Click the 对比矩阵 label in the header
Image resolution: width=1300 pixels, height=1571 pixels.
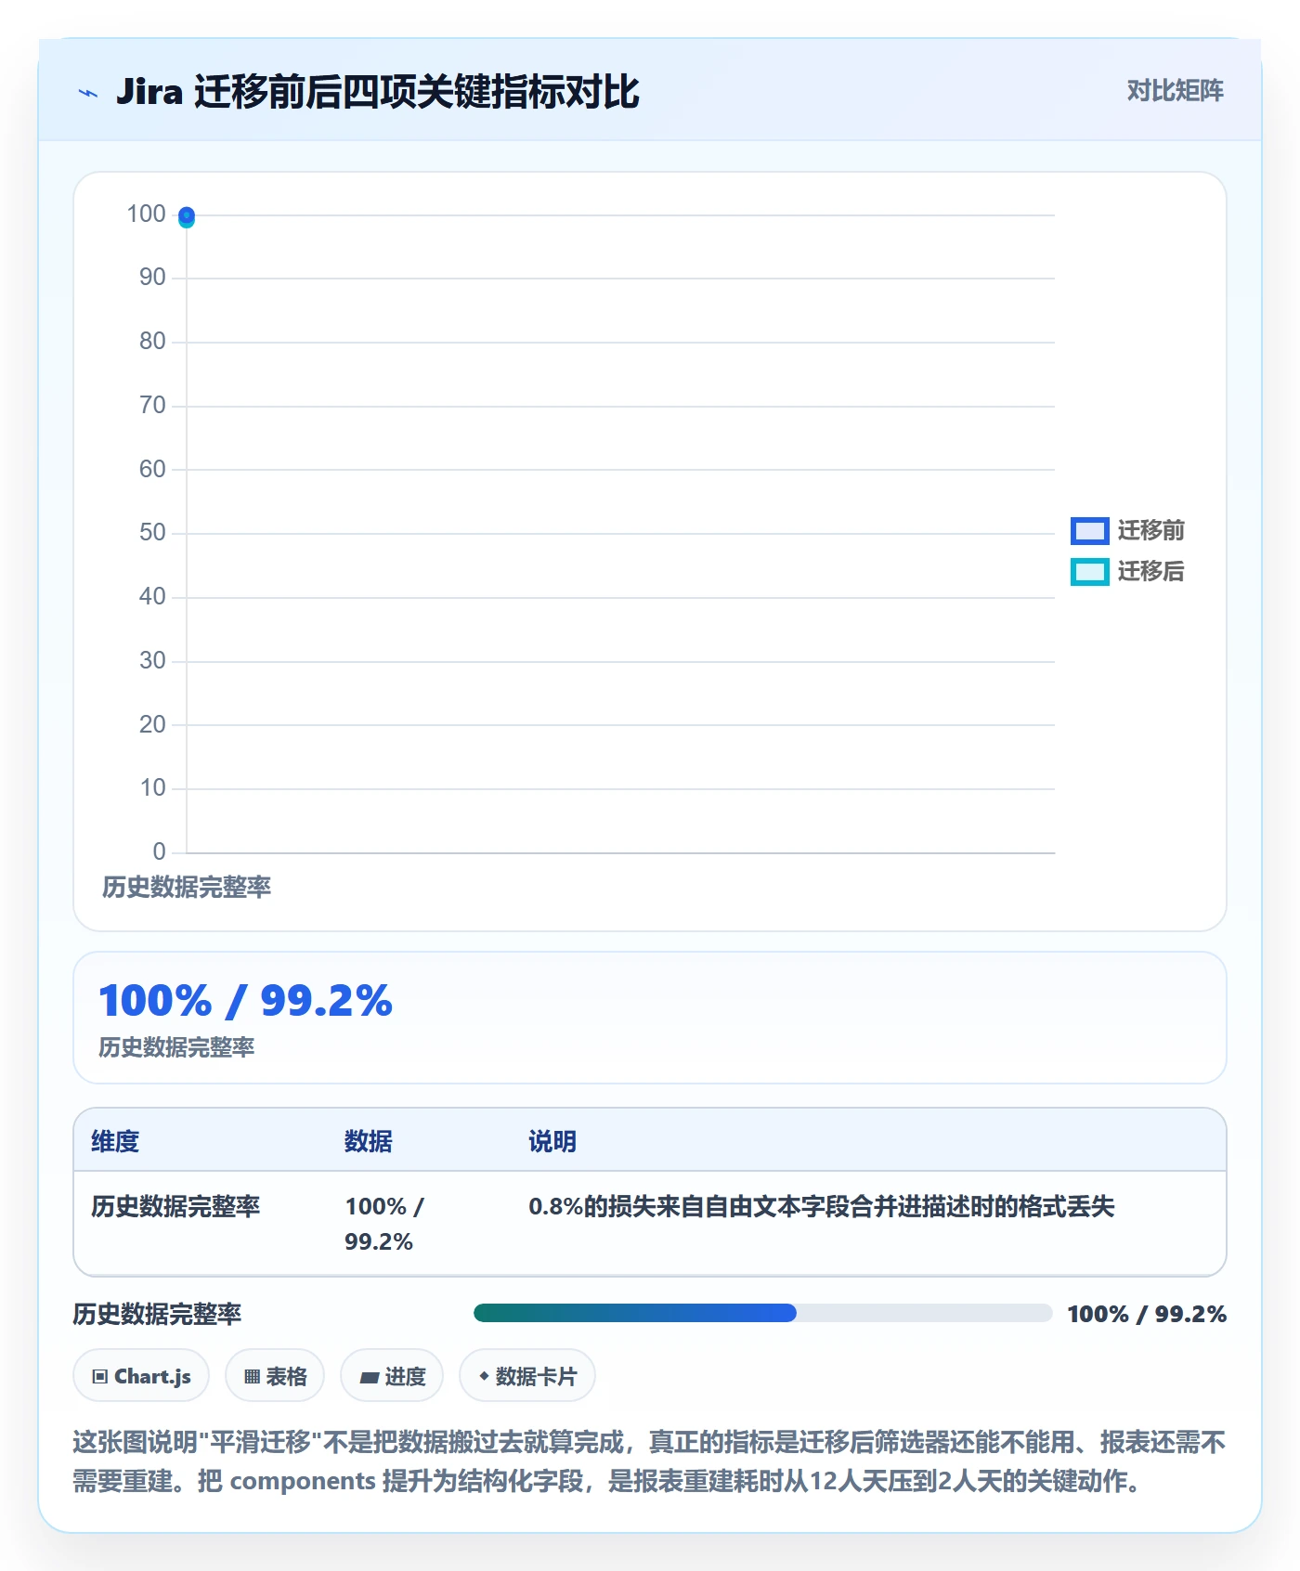coord(1175,90)
